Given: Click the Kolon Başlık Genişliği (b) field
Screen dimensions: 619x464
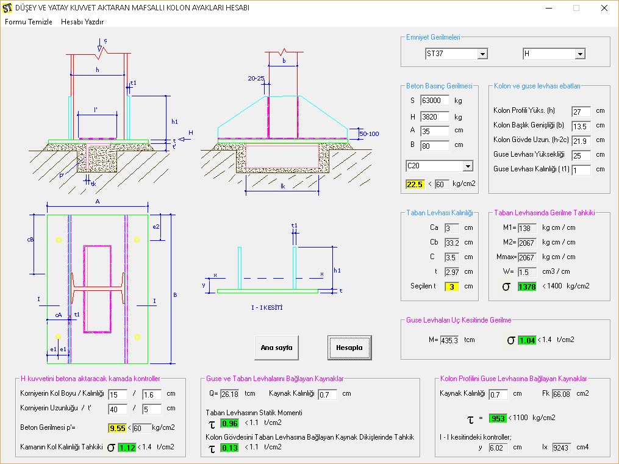Looking at the screenshot, I should pyautogui.click(x=581, y=126).
